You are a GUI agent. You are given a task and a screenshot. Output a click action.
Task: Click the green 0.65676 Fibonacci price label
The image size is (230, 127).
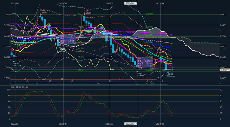coord(149,49)
